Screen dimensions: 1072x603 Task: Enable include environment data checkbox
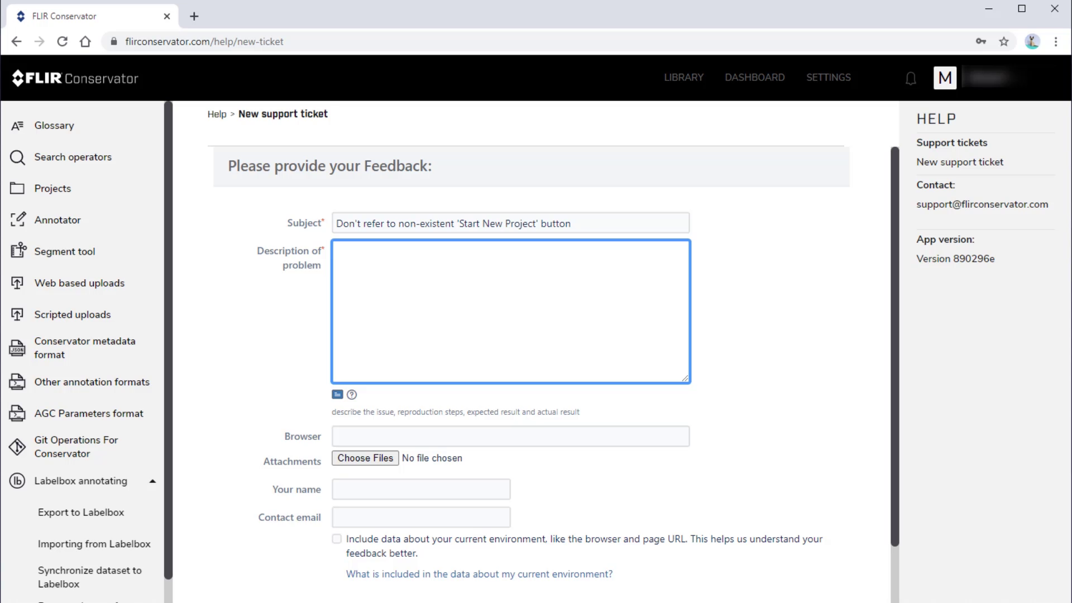336,539
